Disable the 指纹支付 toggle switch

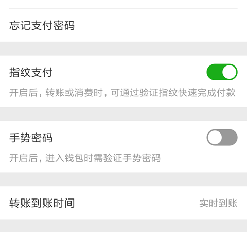point(222,72)
